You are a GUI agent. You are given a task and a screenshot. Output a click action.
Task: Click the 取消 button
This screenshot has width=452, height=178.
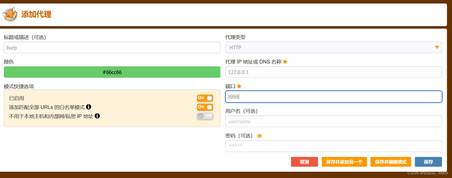pos(304,162)
